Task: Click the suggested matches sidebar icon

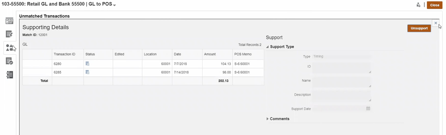Action: click(9, 34)
